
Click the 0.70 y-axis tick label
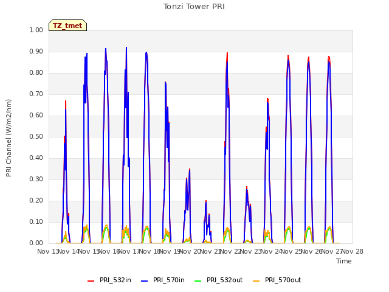coord(36,94)
